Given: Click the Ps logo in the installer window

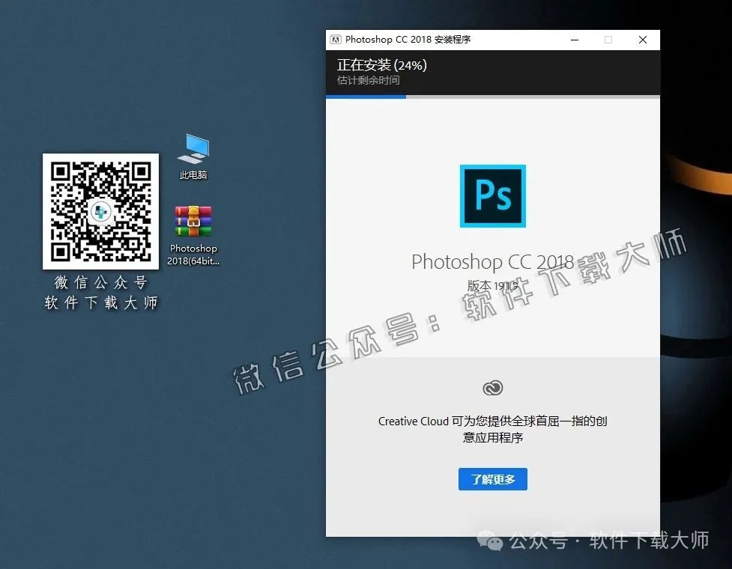Looking at the screenshot, I should (492, 195).
